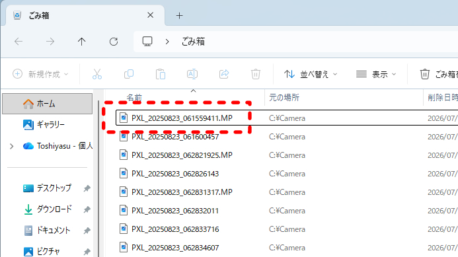This screenshot has height=257, width=458.
Task: Open the 新規作成 dropdown
Action: point(40,74)
